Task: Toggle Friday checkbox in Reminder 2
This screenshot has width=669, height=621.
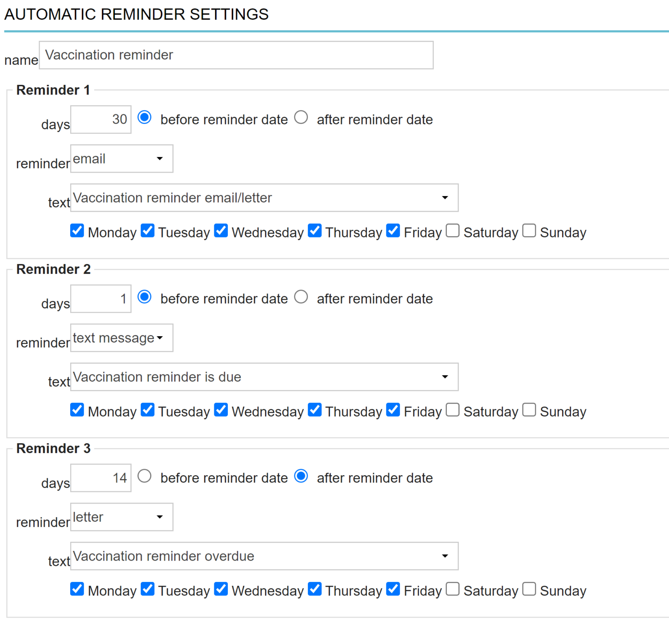Action: [393, 410]
